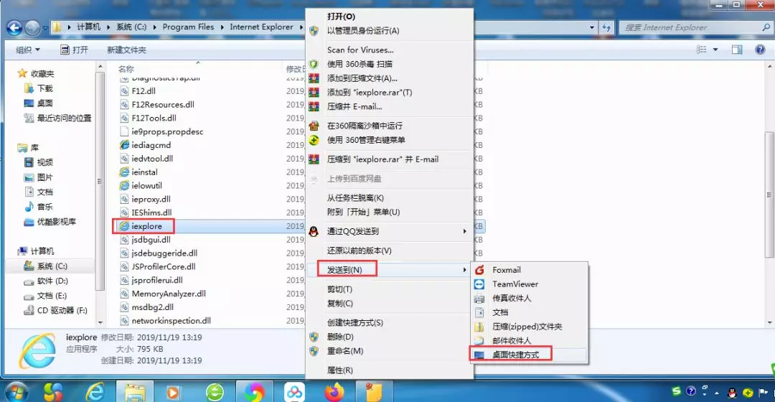
Task: Click the Windows Start button
Action: [x=15, y=392]
